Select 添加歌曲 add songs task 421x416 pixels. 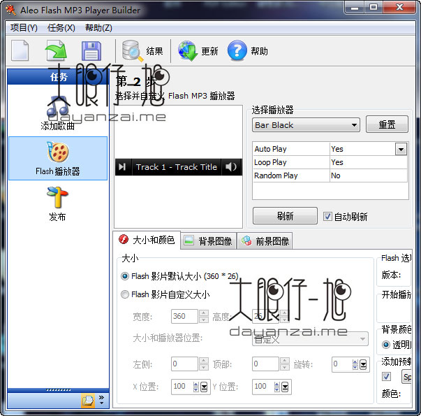click(x=58, y=113)
